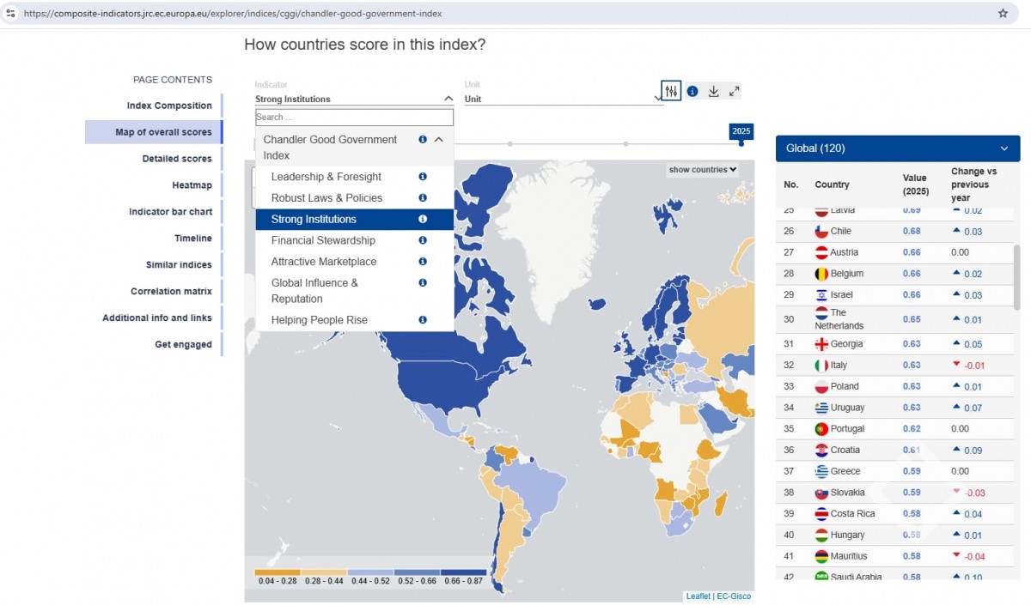Open the chart filter settings icon

tap(671, 91)
